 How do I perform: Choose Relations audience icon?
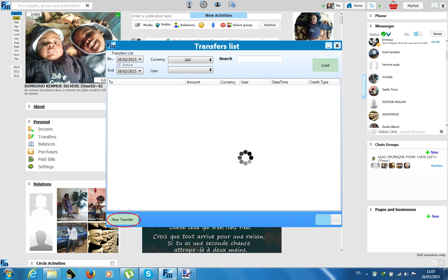(177, 25)
